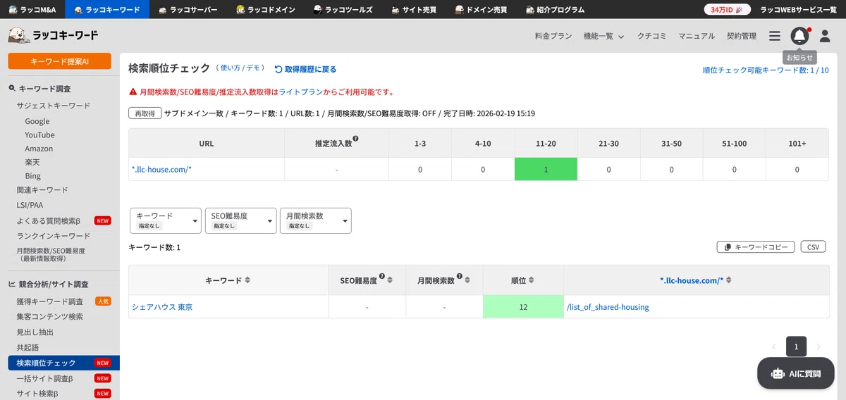Select YouTube under suggest keywords
Image resolution: width=846 pixels, height=400 pixels.
(39, 135)
